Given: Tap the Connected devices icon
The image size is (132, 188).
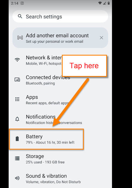Looking at the screenshot, I should (17, 79).
